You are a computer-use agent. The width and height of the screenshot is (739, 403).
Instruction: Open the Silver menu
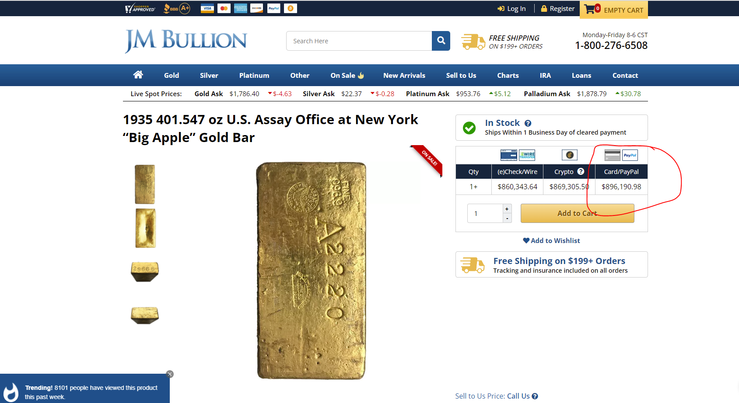[209, 75]
